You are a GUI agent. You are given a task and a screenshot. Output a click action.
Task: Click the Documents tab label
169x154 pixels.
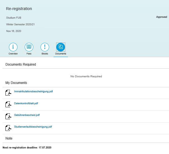pyautogui.click(x=60, y=54)
